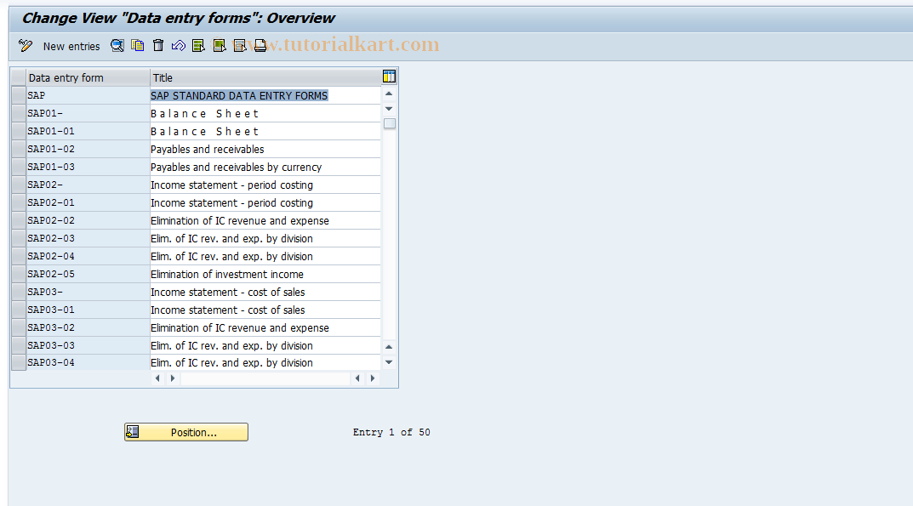Screen dimensions: 913x506
Task: Click the left horizontal scroll-right arrow
Action: click(x=173, y=378)
